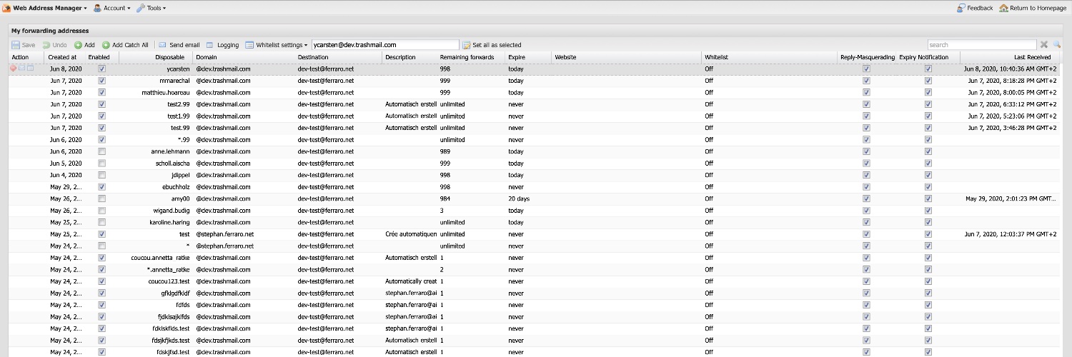Click Add Catch All button
Viewport: 1072px width, 357px height.
click(125, 45)
